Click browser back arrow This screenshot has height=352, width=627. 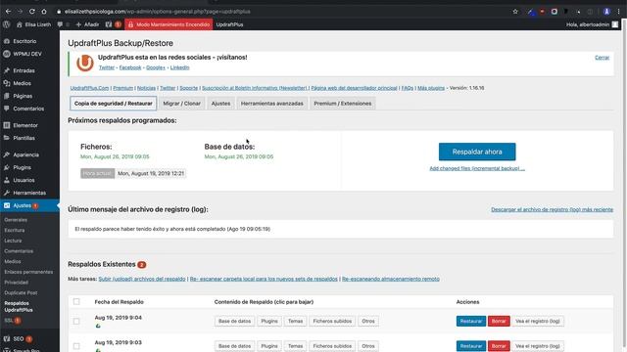tap(8, 12)
